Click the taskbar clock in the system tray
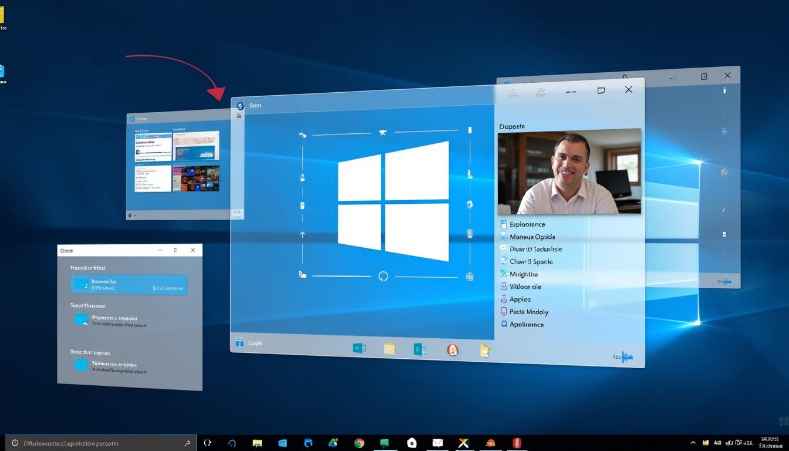789x451 pixels. click(x=769, y=442)
